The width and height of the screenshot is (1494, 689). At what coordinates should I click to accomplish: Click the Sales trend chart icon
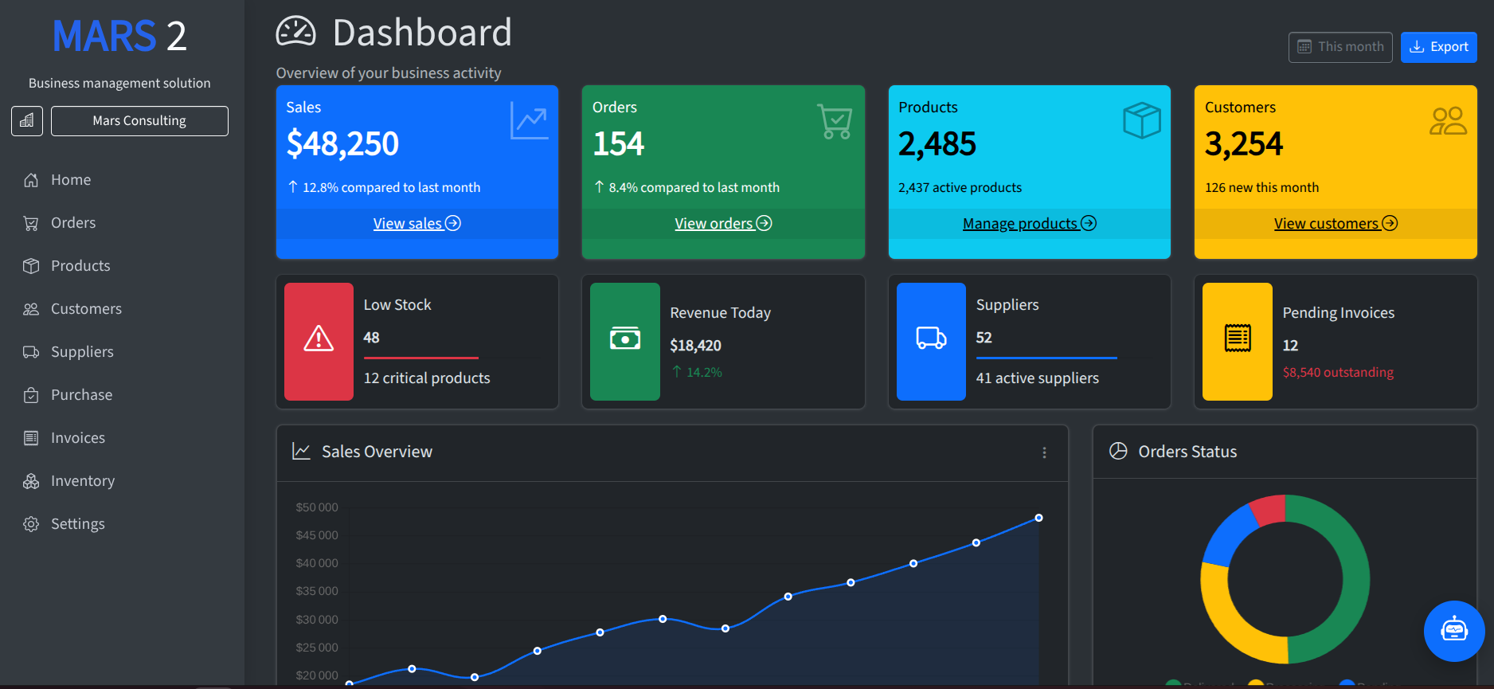click(529, 121)
